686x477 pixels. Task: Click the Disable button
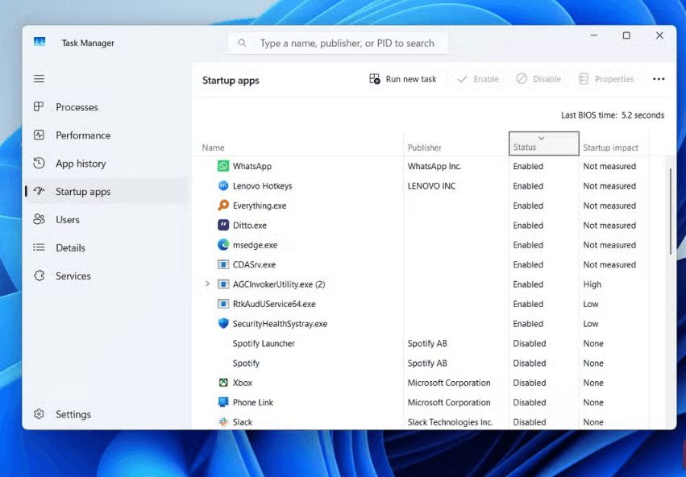tap(538, 79)
